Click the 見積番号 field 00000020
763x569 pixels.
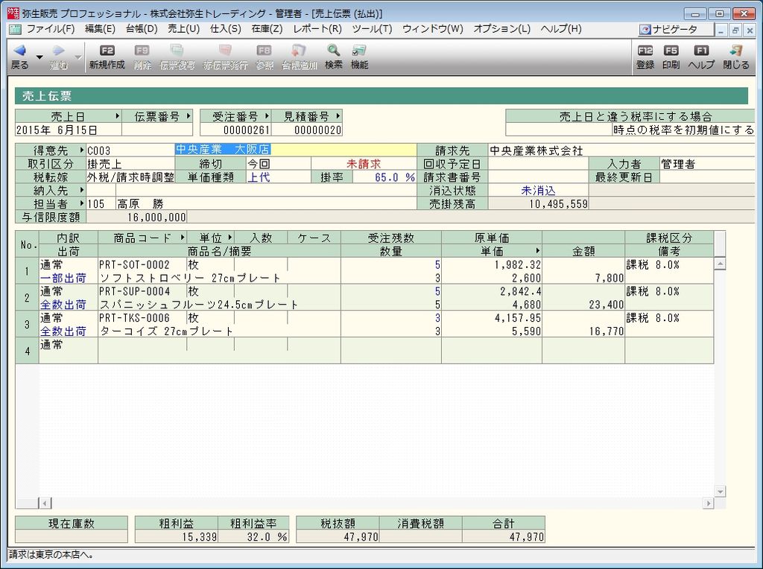(x=306, y=130)
